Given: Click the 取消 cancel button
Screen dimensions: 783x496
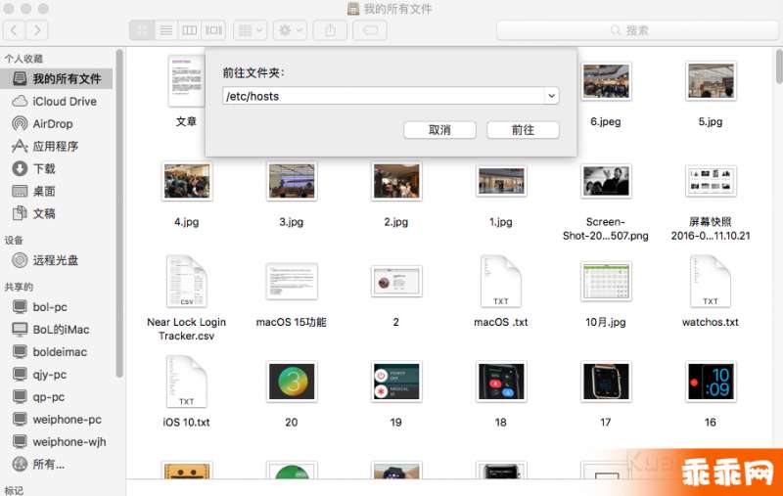Looking at the screenshot, I should [x=439, y=130].
